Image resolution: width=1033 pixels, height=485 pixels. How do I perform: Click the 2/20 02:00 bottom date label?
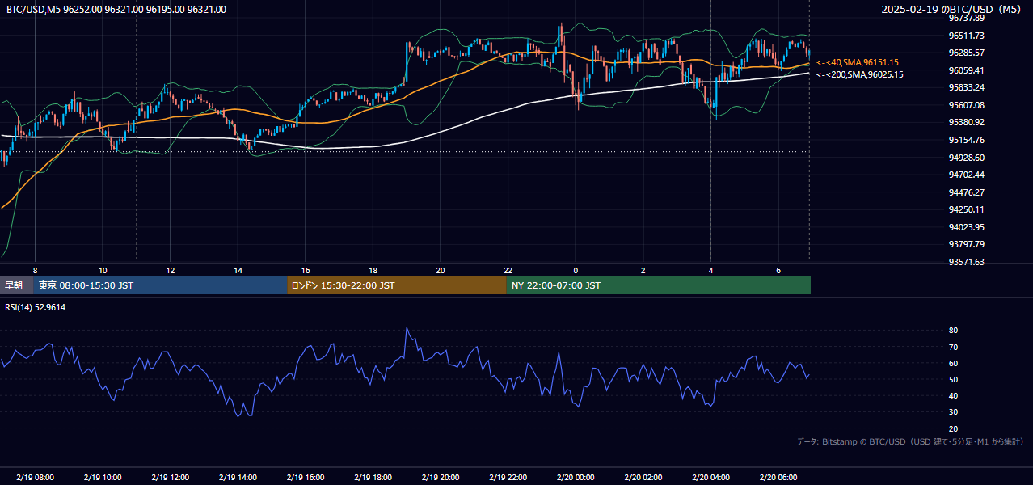tap(643, 478)
